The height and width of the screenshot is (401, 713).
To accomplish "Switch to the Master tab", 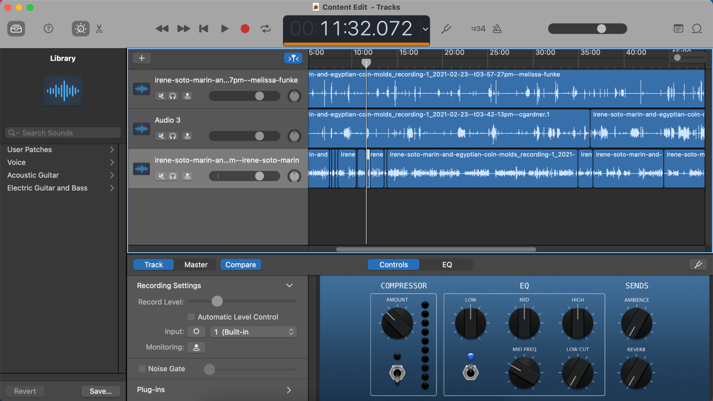I will [x=196, y=265].
